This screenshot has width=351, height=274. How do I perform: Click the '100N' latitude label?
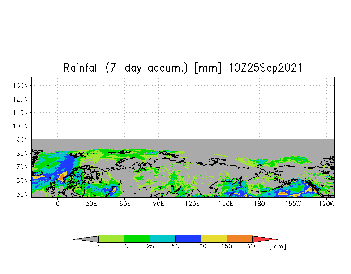[x=21, y=126]
